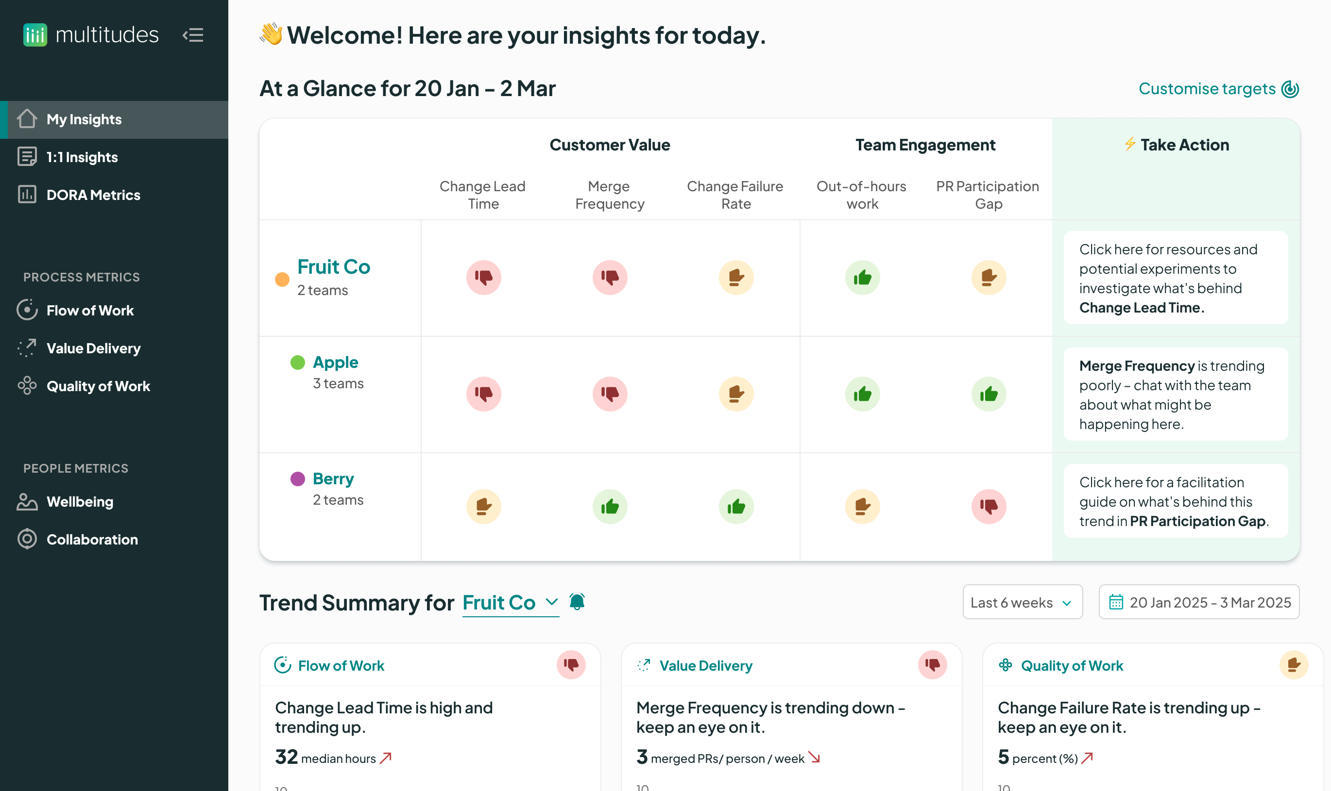This screenshot has height=791, width=1331.
Task: Open DORA Metrics in the sidebar
Action: [x=93, y=195]
